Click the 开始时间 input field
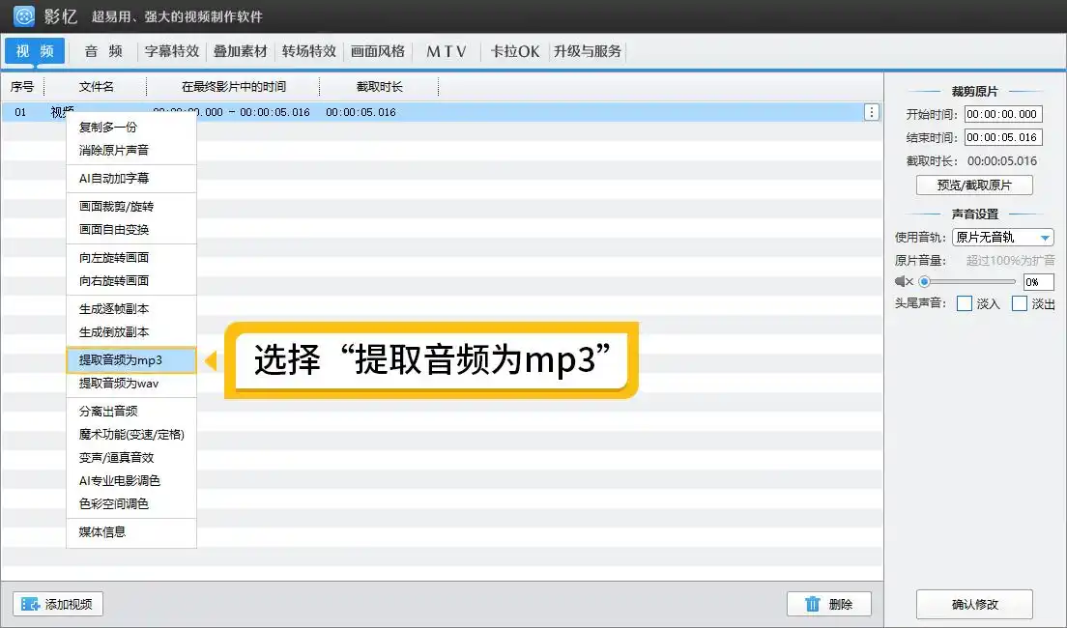Viewport: 1067px width, 628px height. (x=1003, y=114)
